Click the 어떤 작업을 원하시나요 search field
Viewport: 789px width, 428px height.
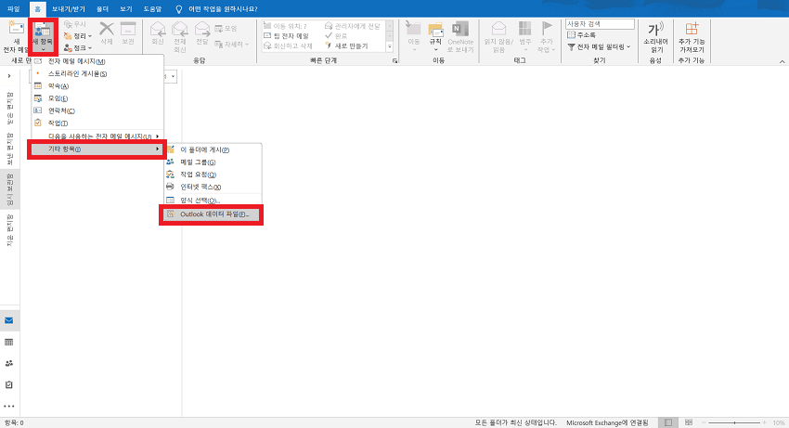[223, 9]
